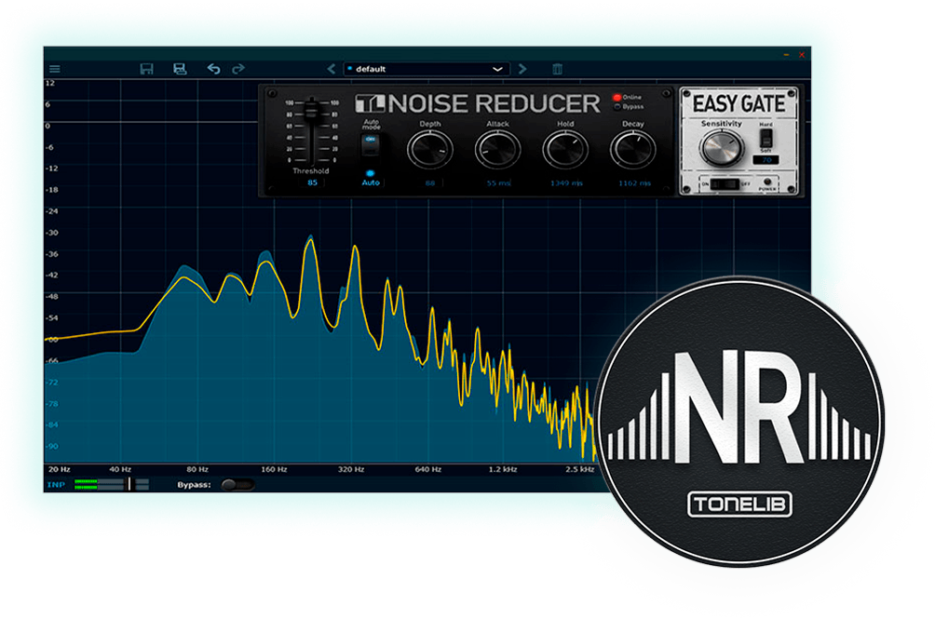Go to previous preset arrow
The width and height of the screenshot is (935, 619).
[332, 69]
